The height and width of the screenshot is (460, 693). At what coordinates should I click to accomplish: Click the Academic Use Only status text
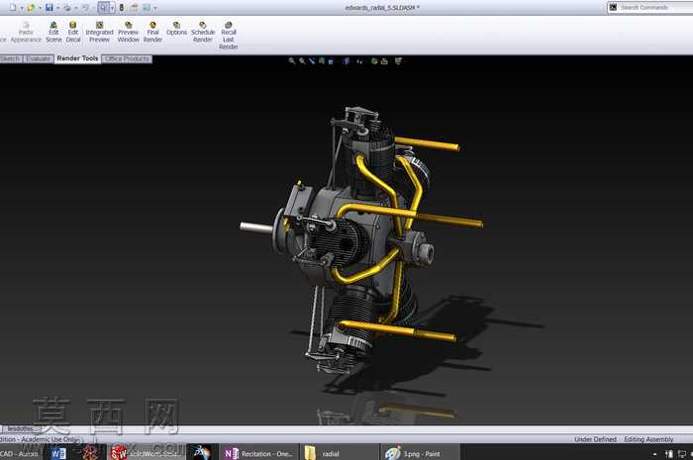[49, 439]
